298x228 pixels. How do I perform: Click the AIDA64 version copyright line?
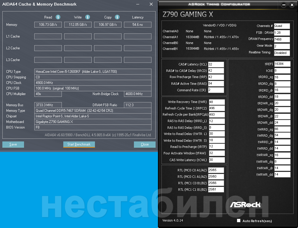pos(98,135)
